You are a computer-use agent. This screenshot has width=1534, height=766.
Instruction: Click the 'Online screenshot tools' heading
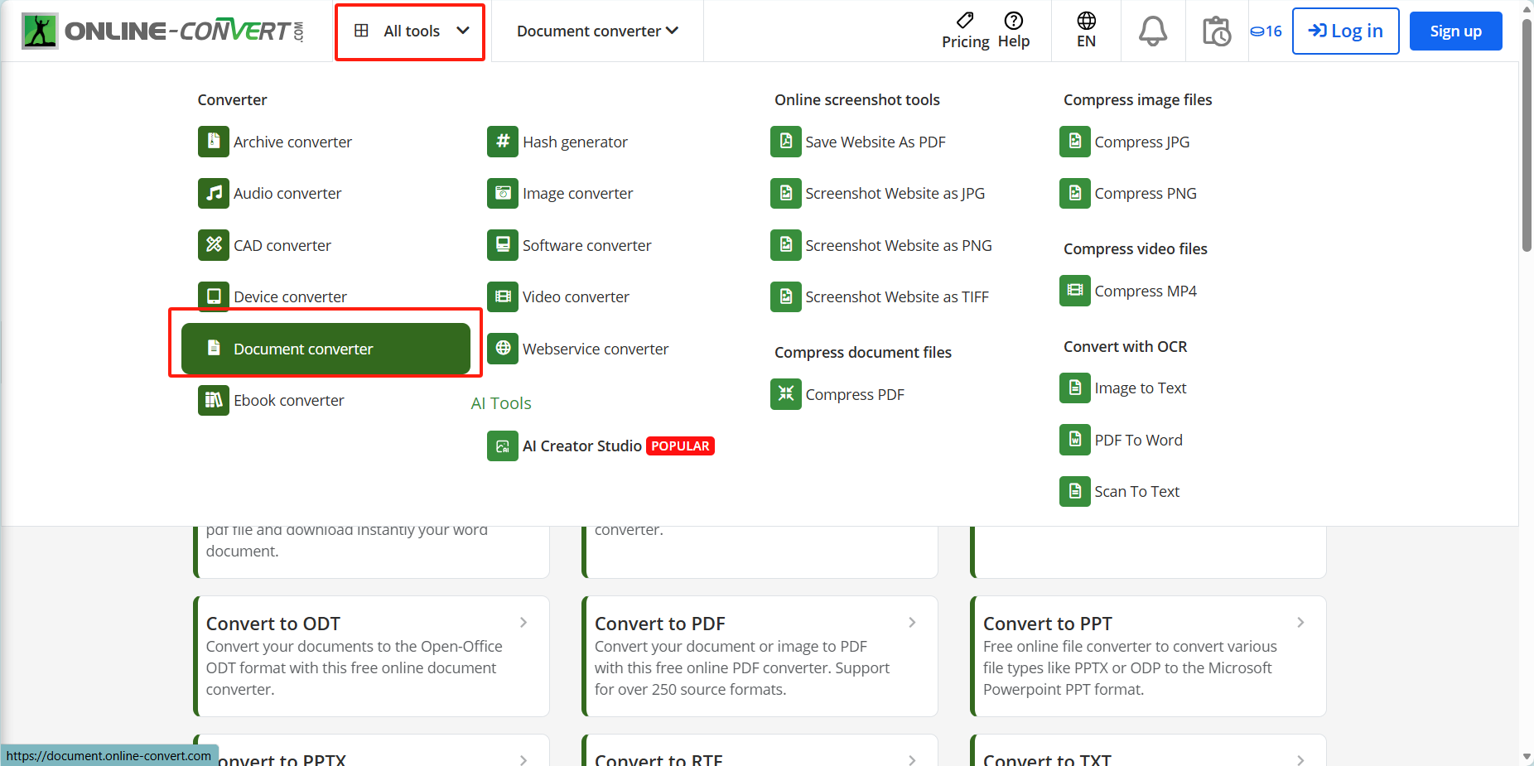pos(857,99)
